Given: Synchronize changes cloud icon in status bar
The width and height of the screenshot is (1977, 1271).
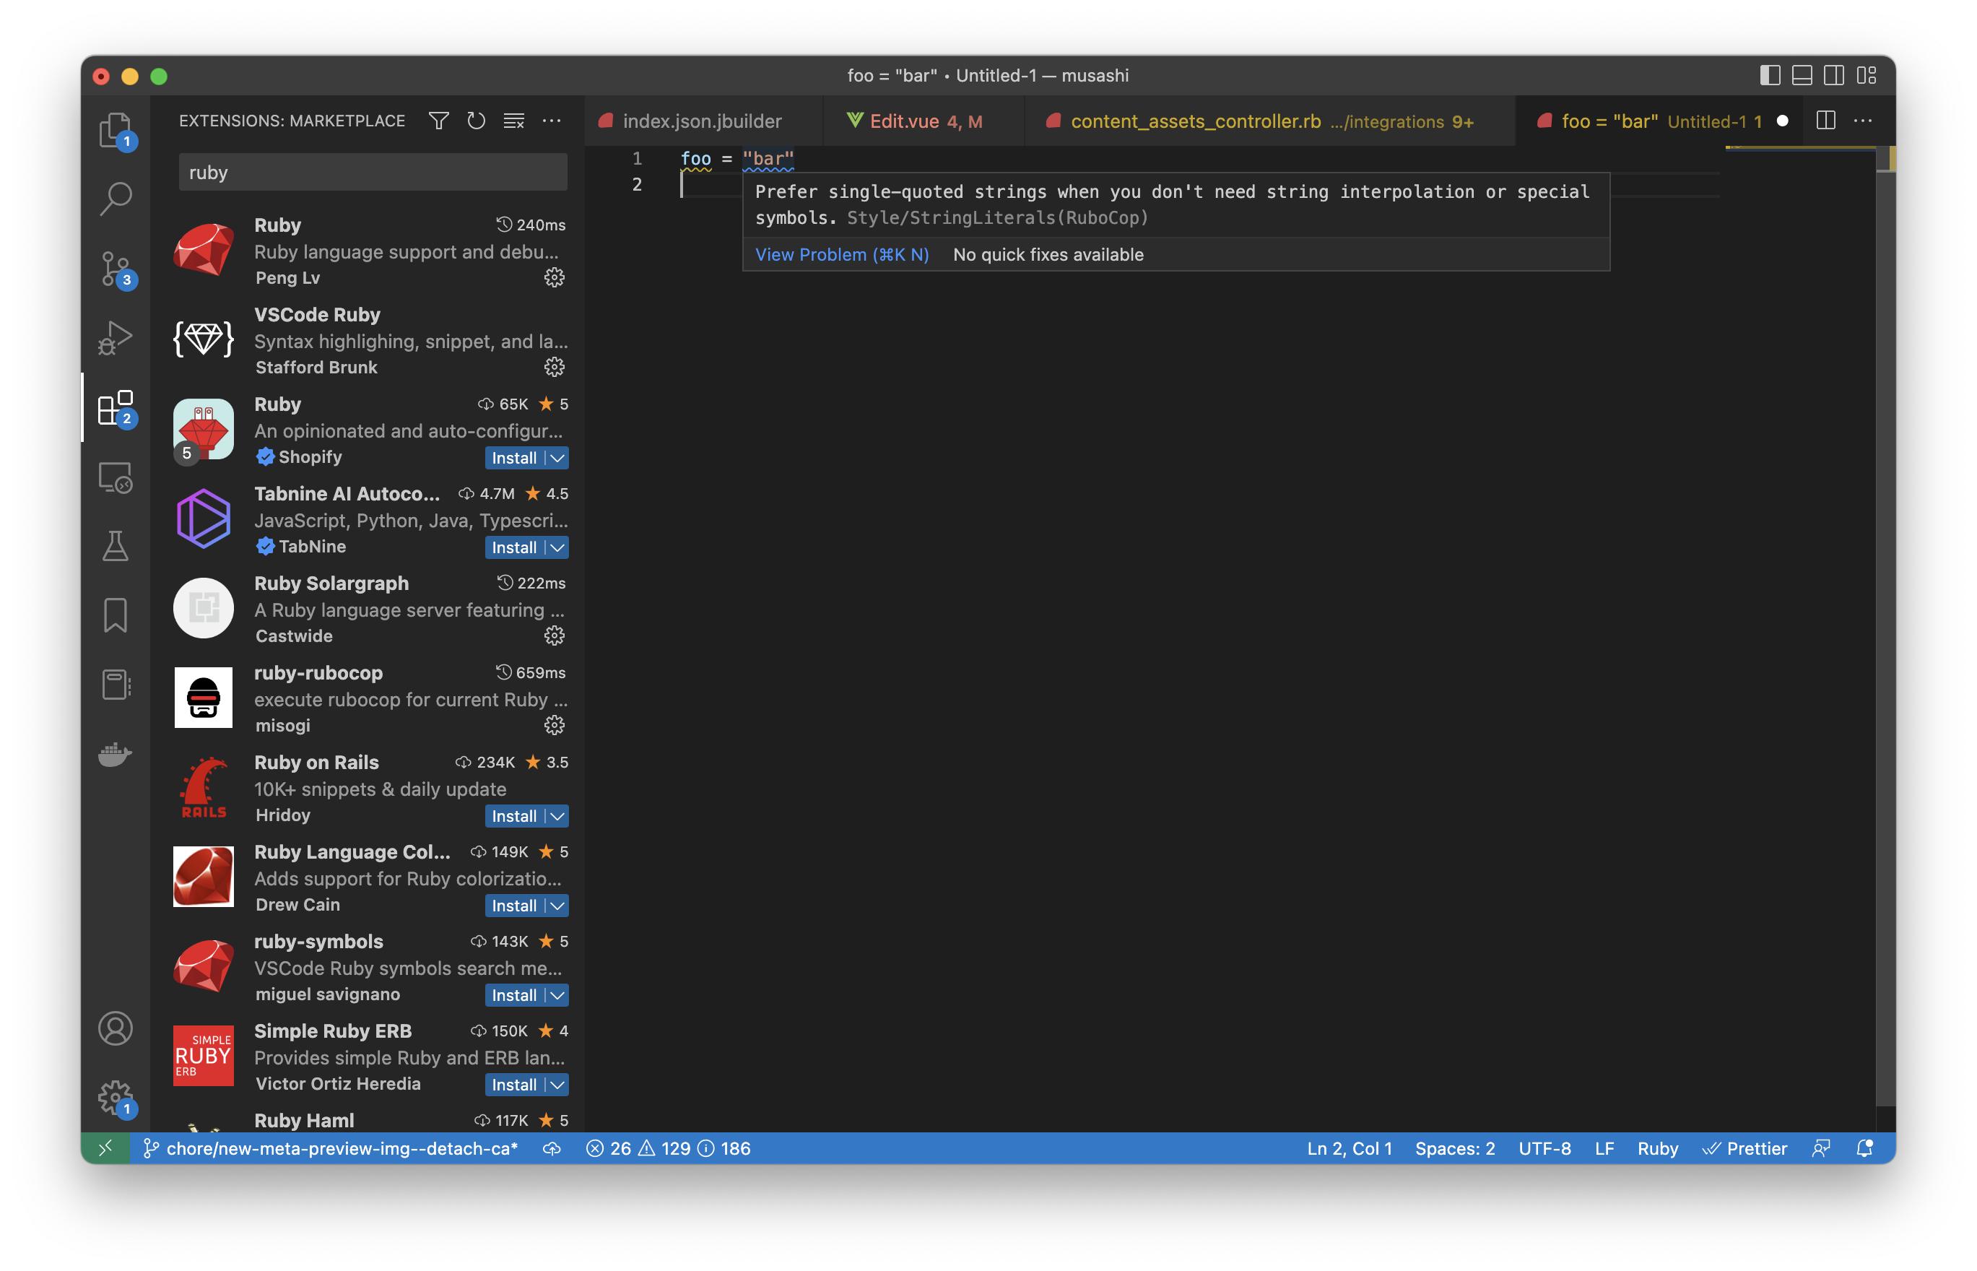Looking at the screenshot, I should [552, 1148].
